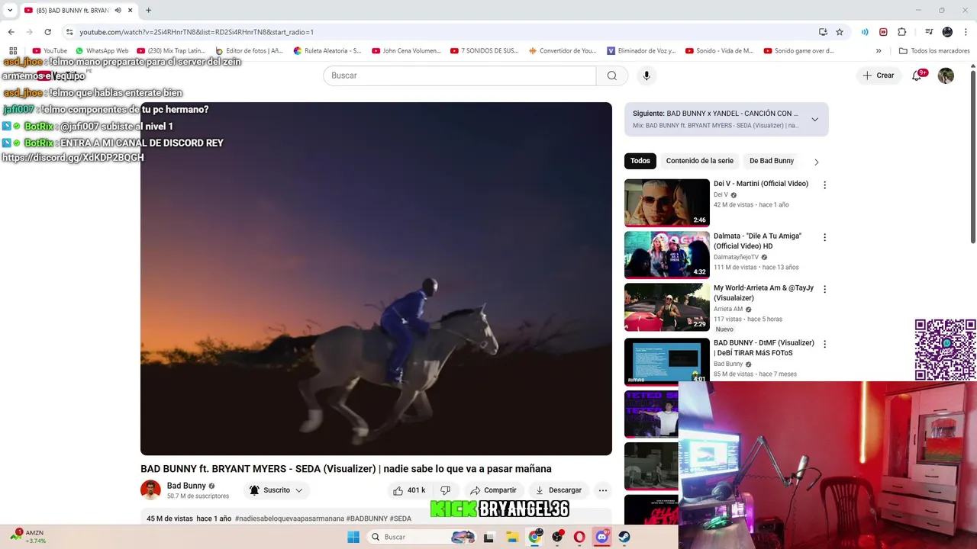Dislike the video with thumbs down

pyautogui.click(x=446, y=490)
